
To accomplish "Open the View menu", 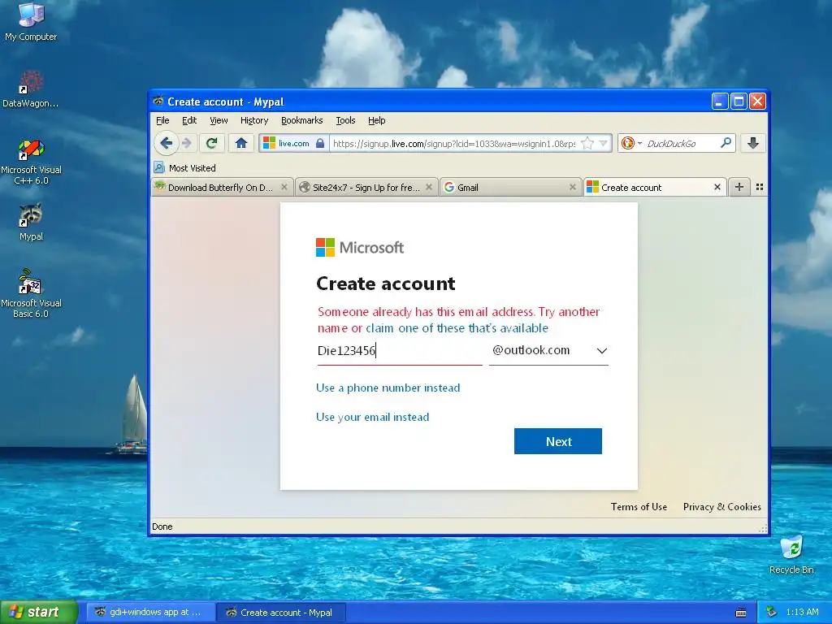I will point(219,120).
